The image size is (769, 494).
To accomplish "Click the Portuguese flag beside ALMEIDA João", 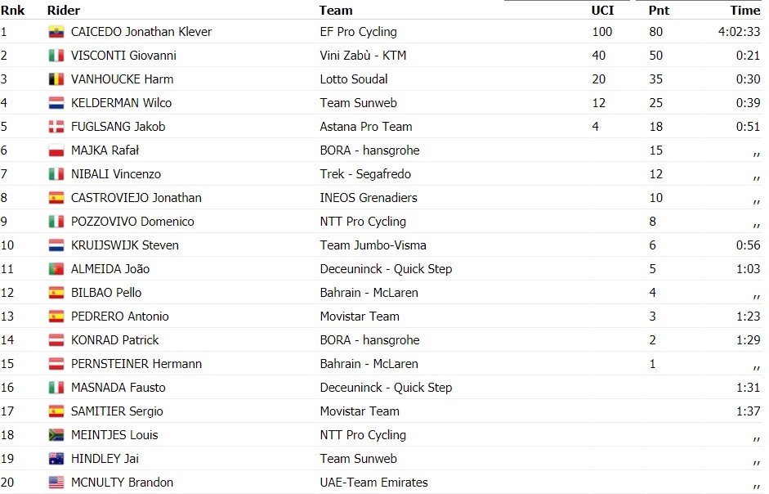I will point(56,269).
